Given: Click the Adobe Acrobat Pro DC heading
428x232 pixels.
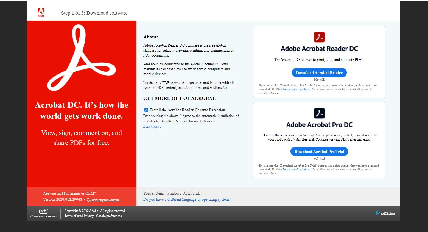Looking at the screenshot, I should (319, 125).
